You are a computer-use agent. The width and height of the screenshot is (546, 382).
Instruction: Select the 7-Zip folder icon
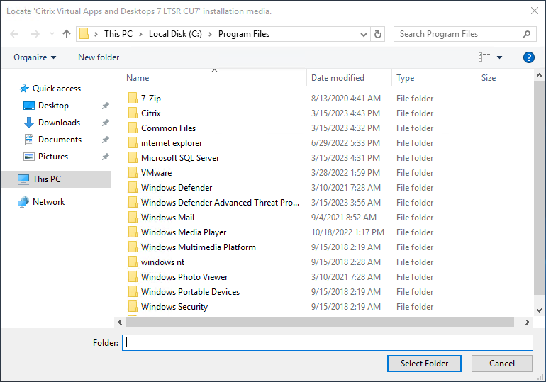pos(133,98)
